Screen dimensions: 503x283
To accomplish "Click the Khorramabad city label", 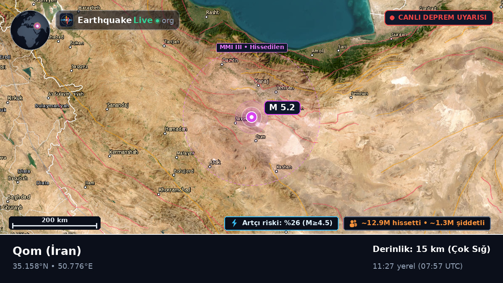I will [174, 190].
